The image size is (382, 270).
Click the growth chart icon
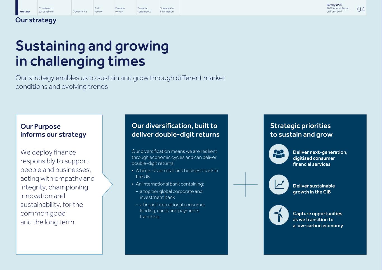[x=278, y=185]
